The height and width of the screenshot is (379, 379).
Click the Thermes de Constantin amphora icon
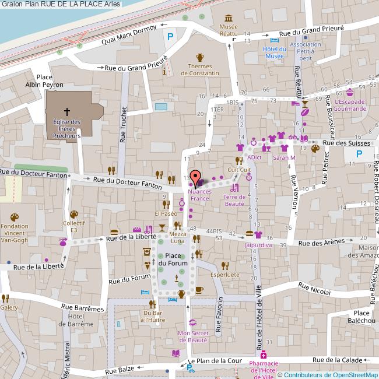click(x=200, y=57)
